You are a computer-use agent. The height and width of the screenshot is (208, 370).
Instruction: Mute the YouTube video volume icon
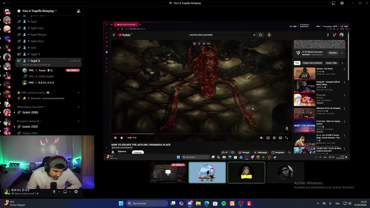click(x=122, y=138)
